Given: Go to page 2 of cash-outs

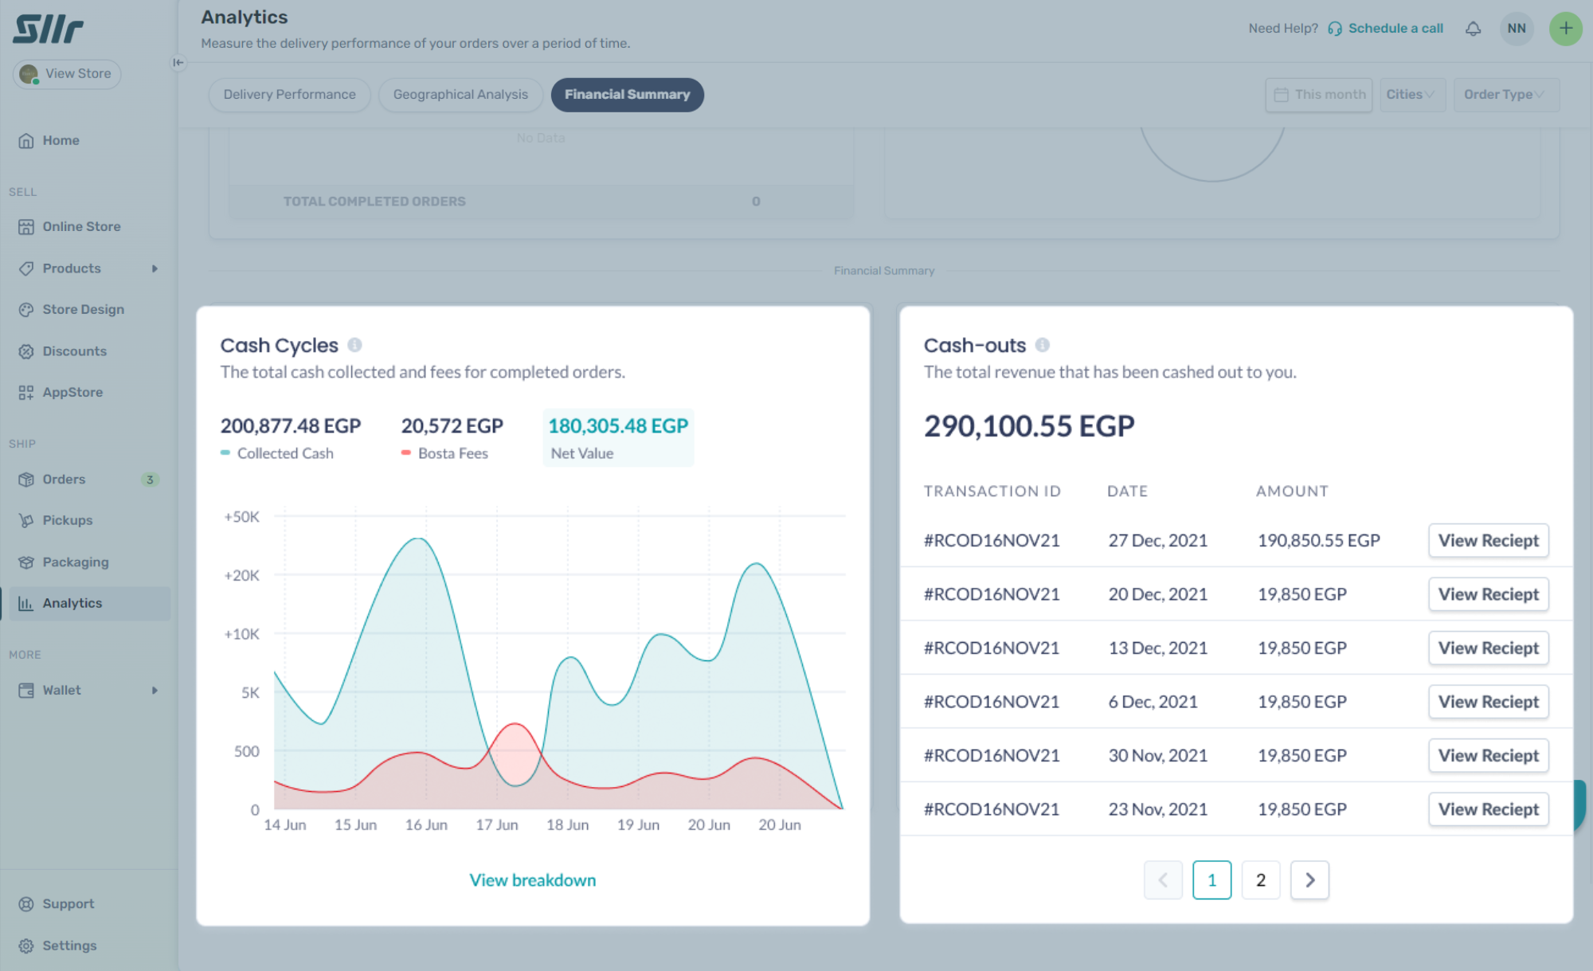Looking at the screenshot, I should click(1260, 880).
